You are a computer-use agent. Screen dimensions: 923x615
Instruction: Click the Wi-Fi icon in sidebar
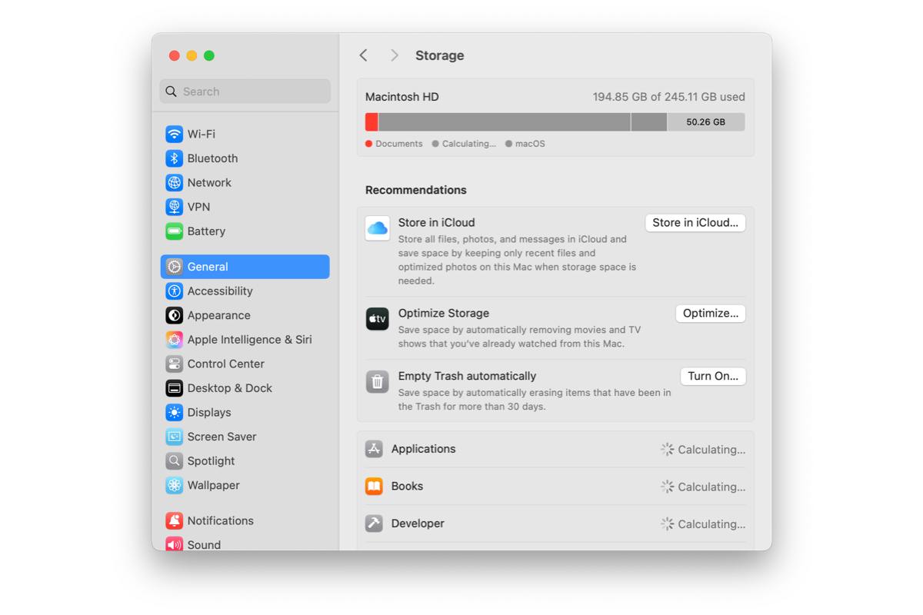point(175,134)
